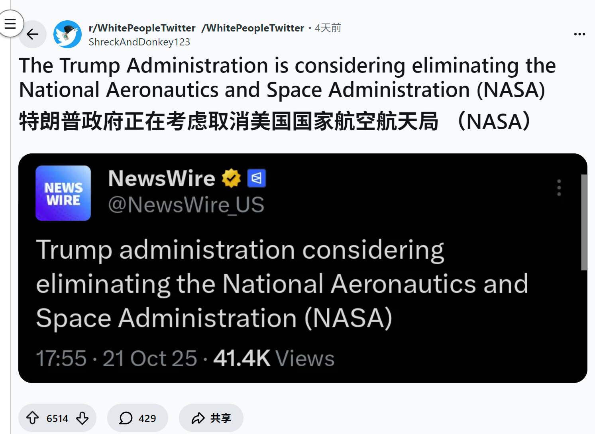Click the WhitePeopleTwitter subreddit avatar
The width and height of the screenshot is (595, 434).
click(x=67, y=34)
